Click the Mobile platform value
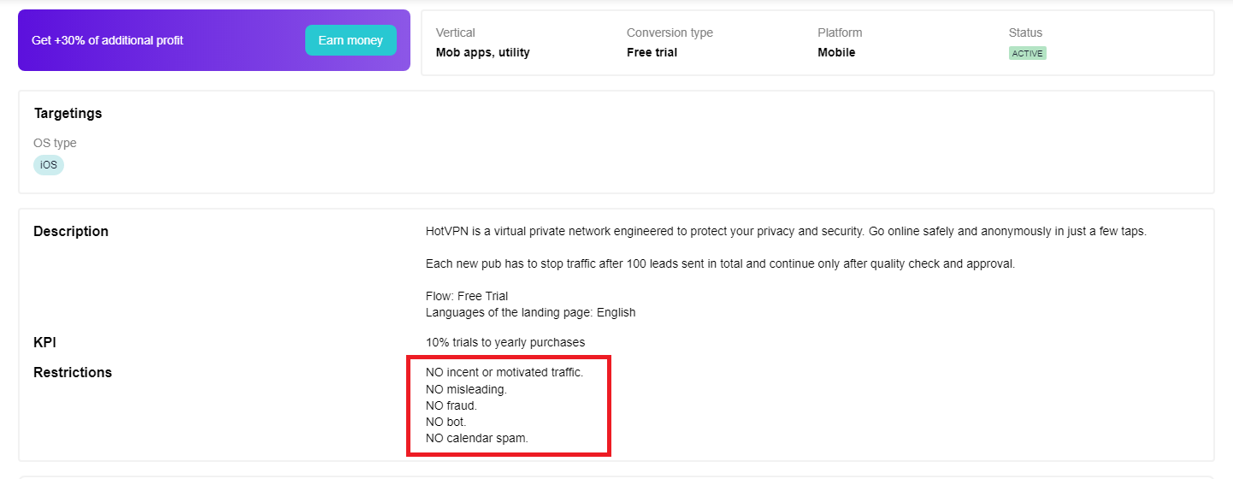This screenshot has width=1233, height=479. click(x=836, y=52)
